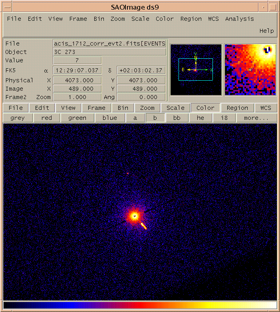The image size is (280, 312).
Task: Apply the he colormap
Action: pyautogui.click(x=201, y=118)
